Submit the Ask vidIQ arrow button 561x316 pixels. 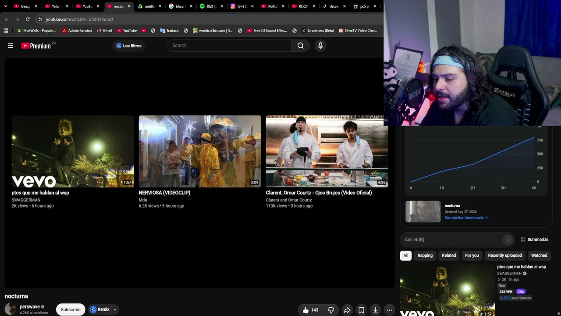coord(508,240)
